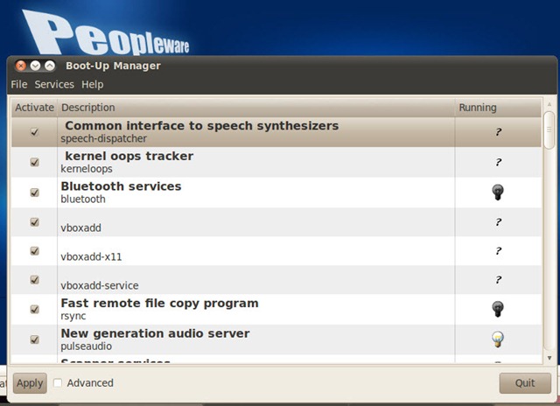This screenshot has width=560, height=406.
Task: Sort by the Description column header
Action: pyautogui.click(x=255, y=108)
